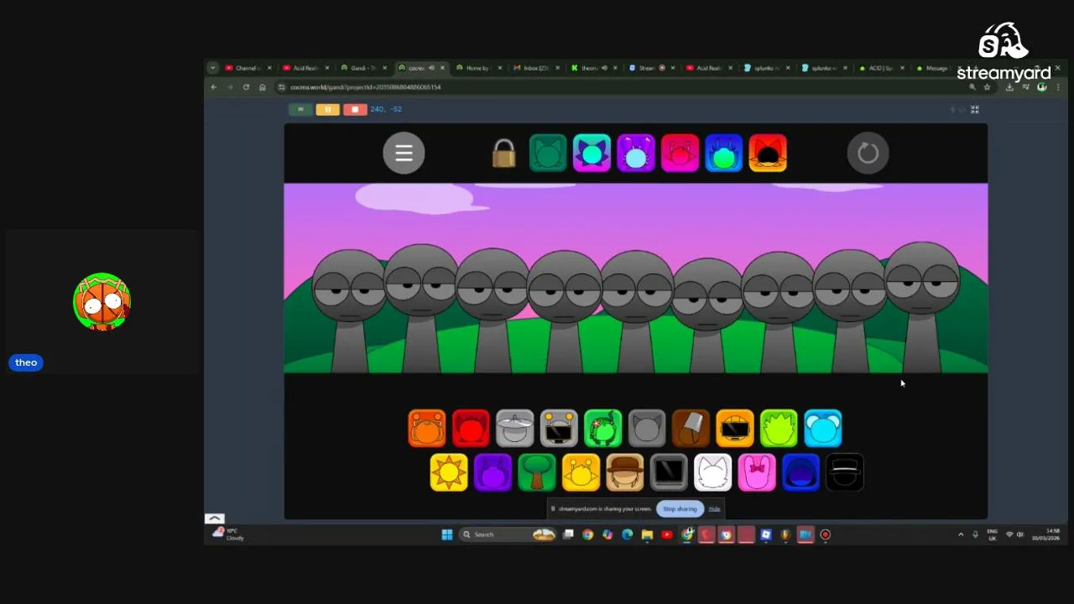The height and width of the screenshot is (604, 1074).
Task: Pick the pink bunny with bow icon
Action: click(757, 472)
